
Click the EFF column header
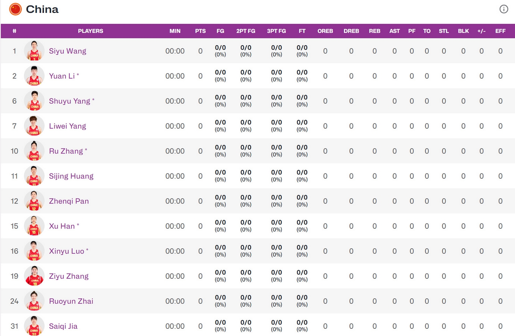pos(500,31)
